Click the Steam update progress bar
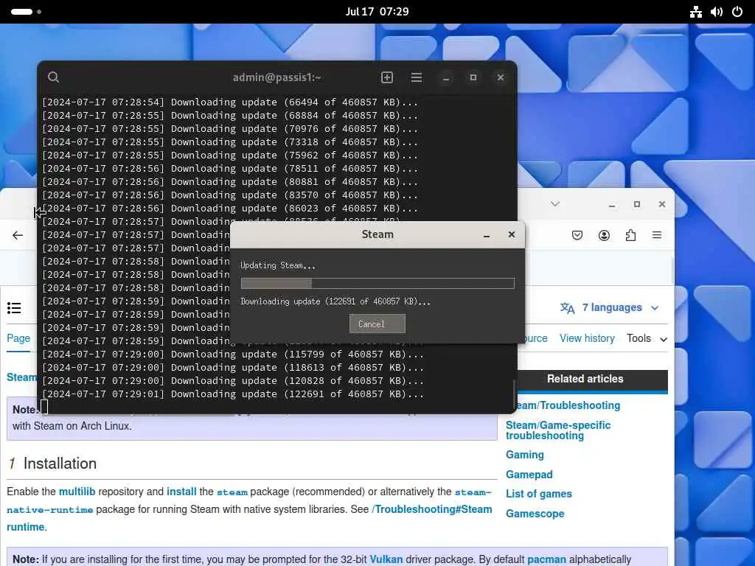Viewport: 755px width, 566px height. (377, 284)
